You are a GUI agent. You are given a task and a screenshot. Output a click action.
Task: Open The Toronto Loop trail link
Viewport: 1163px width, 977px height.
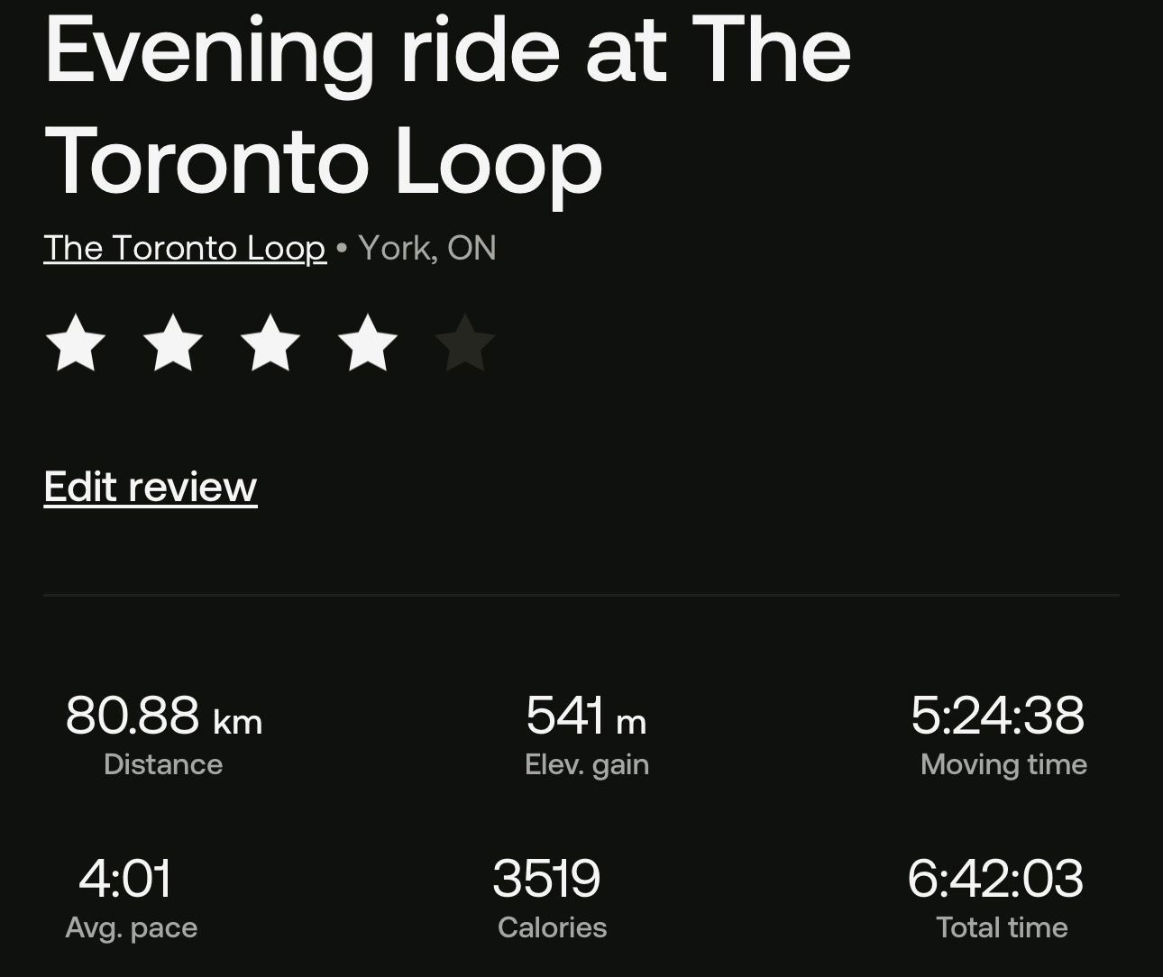click(185, 248)
